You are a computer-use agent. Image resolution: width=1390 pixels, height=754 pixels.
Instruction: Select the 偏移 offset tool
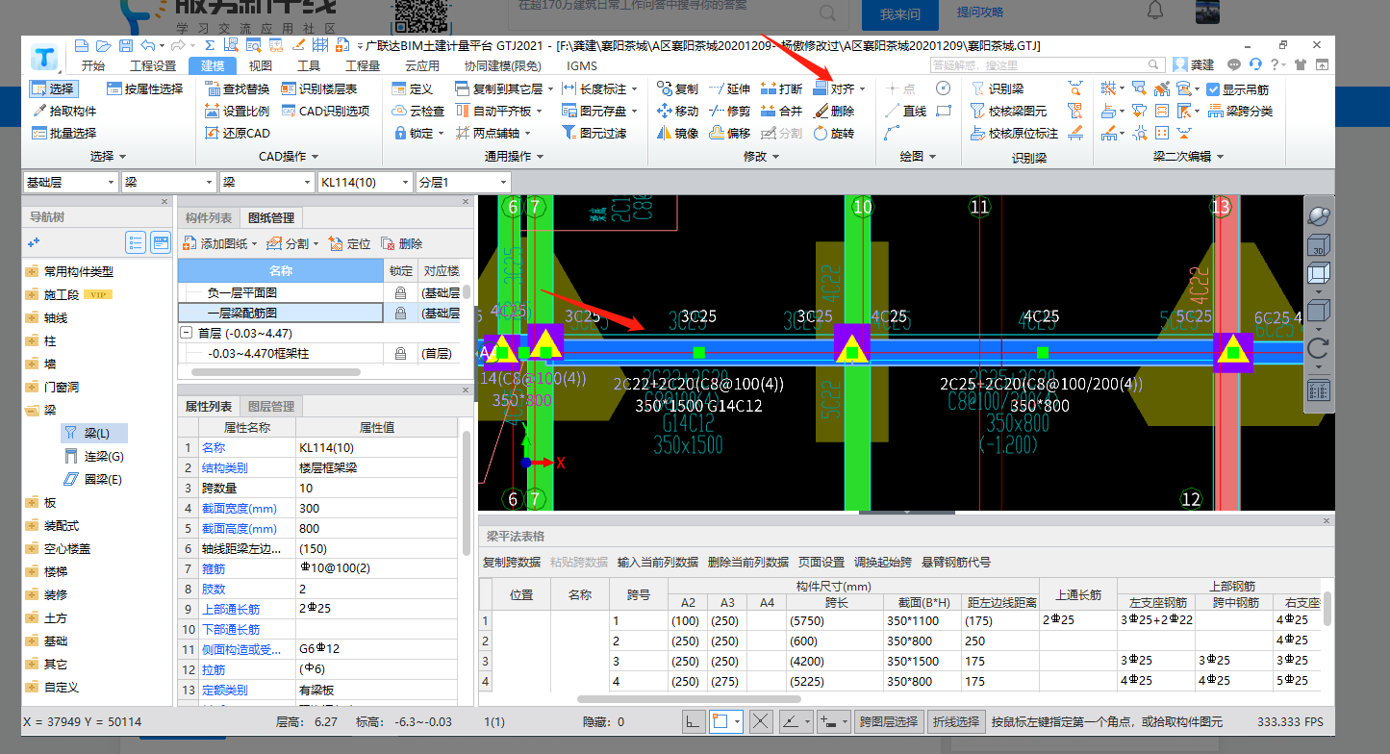(x=729, y=133)
